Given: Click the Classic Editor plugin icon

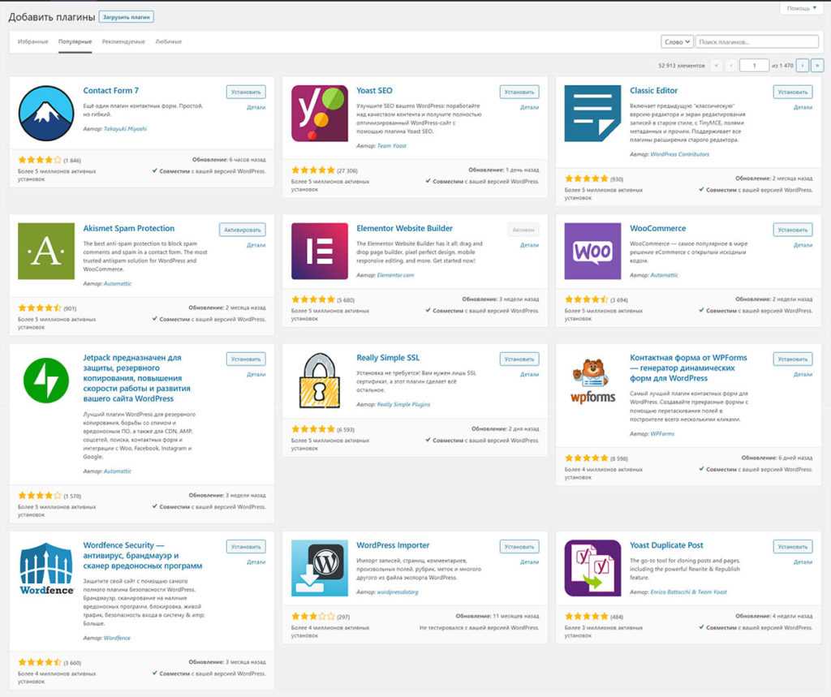Looking at the screenshot, I should (x=592, y=114).
